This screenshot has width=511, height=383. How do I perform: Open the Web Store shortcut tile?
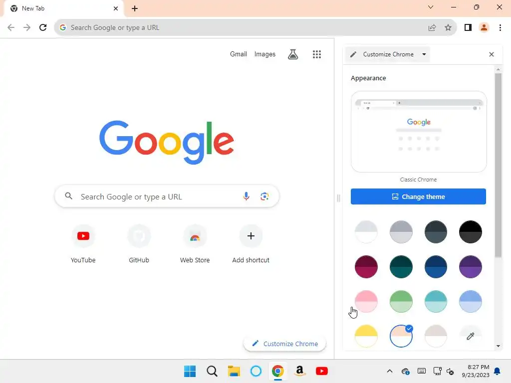[195, 243]
